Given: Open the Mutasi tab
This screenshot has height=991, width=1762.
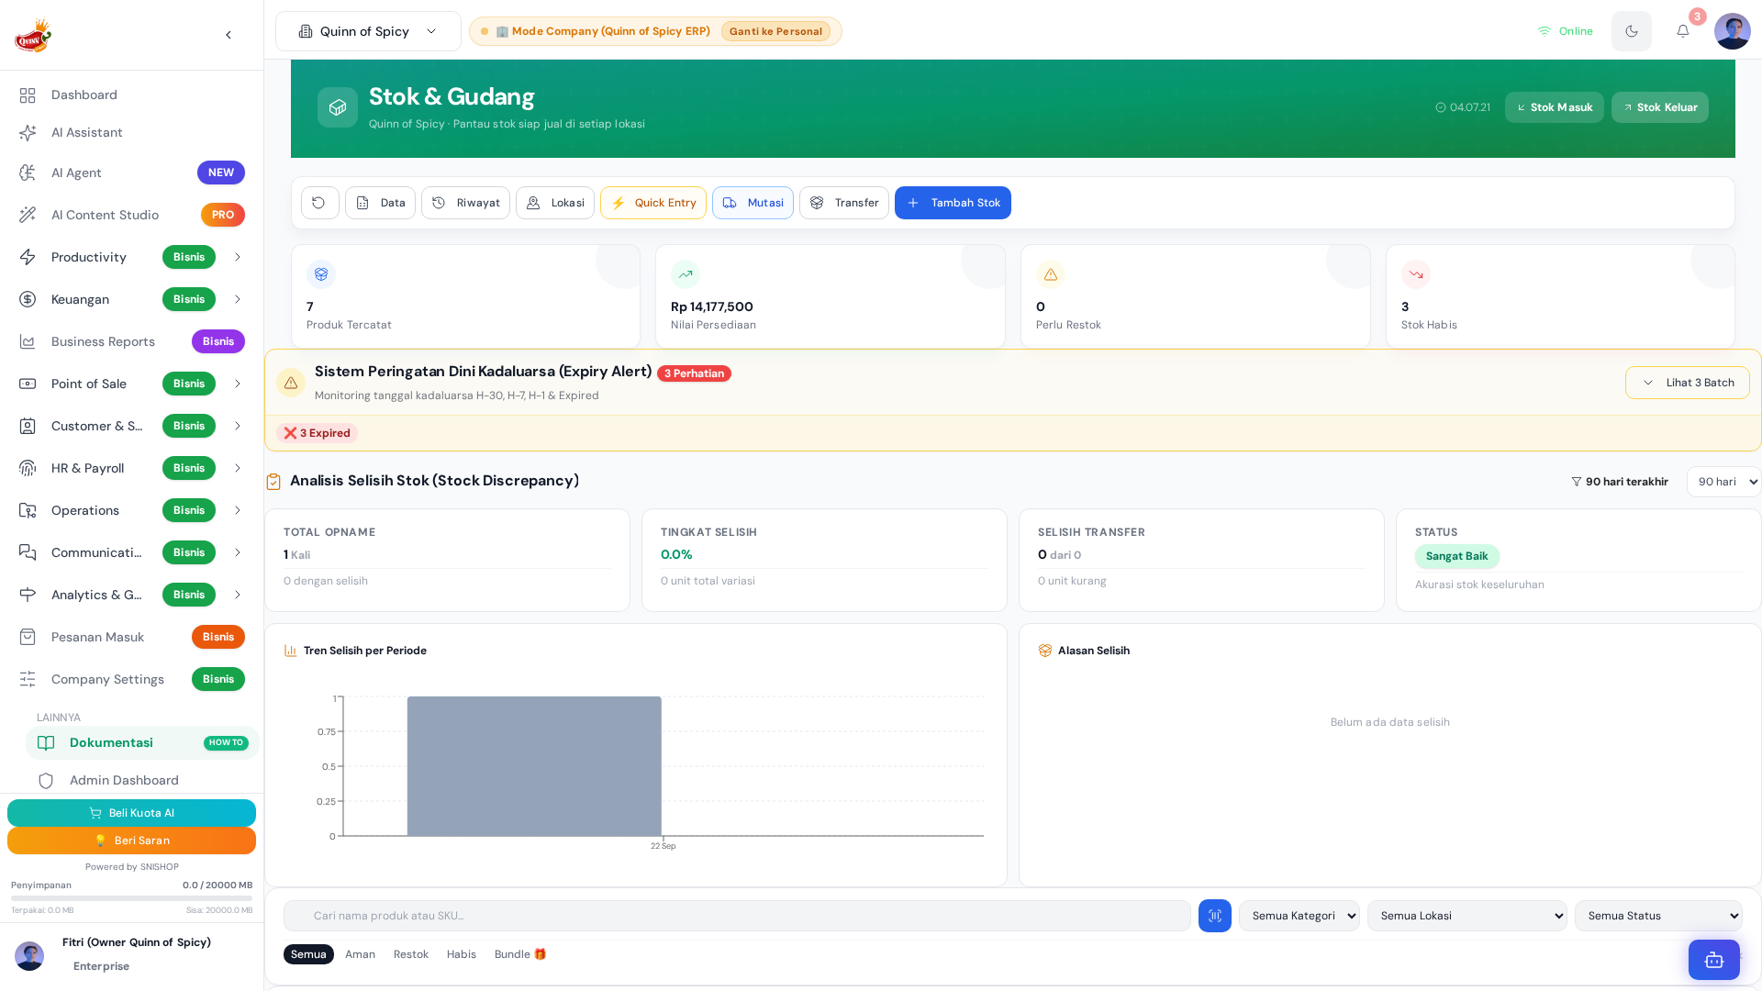Looking at the screenshot, I should pos(753,203).
